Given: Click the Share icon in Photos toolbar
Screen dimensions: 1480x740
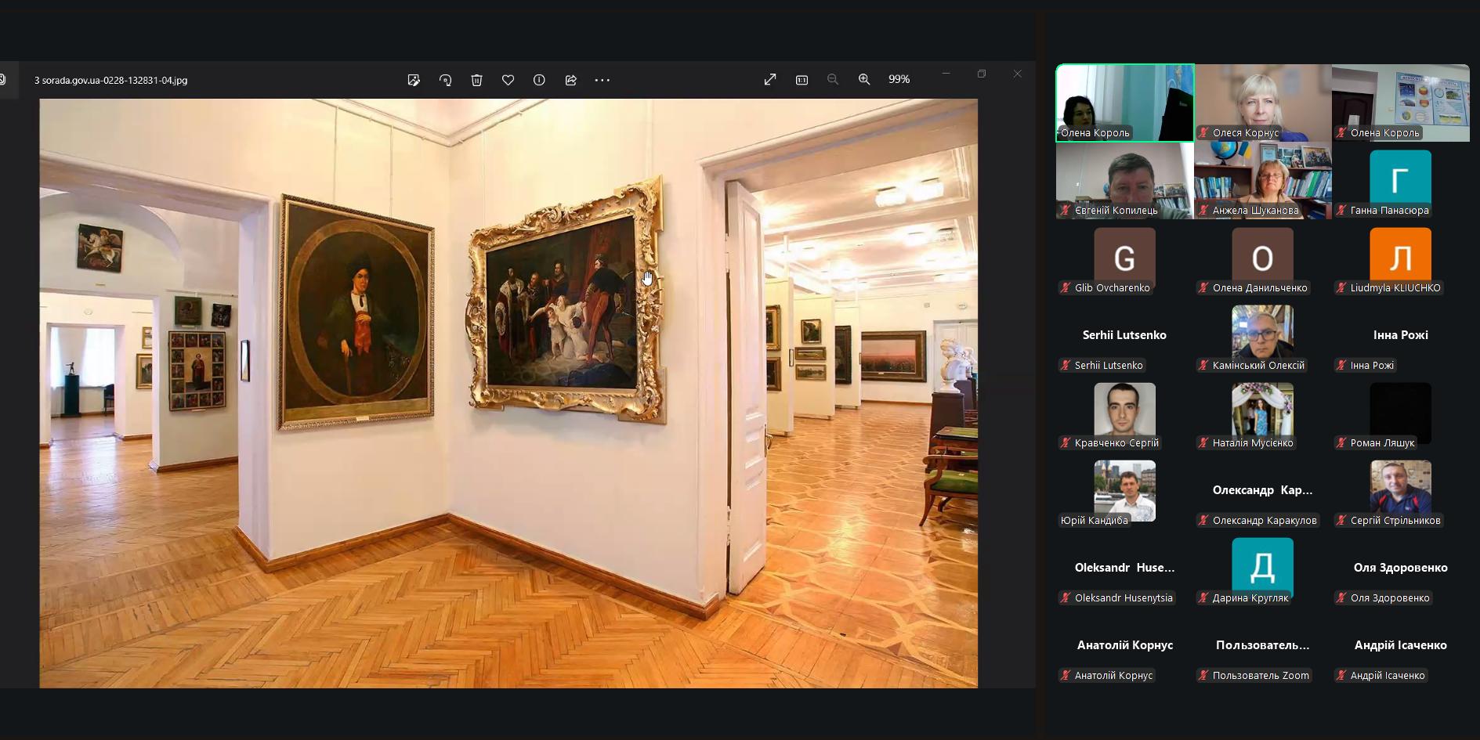Looking at the screenshot, I should pyautogui.click(x=570, y=80).
